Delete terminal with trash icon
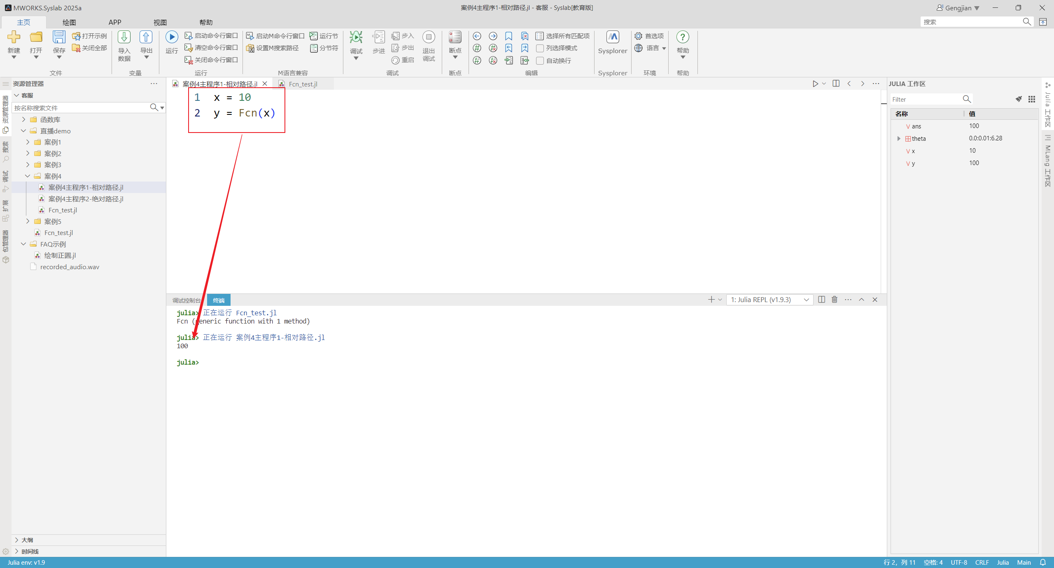 pyautogui.click(x=835, y=300)
